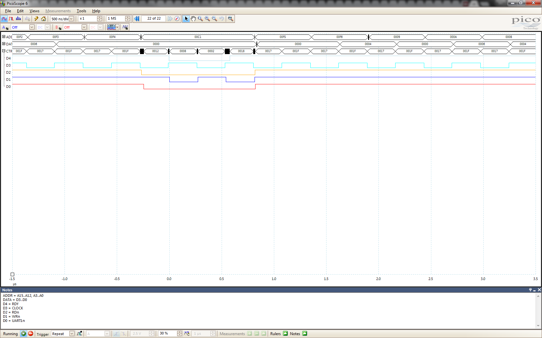This screenshot has width=542, height=338.
Task: Open the Trigger mode Repeat dropdown
Action: [72, 334]
